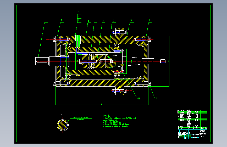Click the threaded tip of right shaft end
This screenshot has width=227, height=147.
click(163, 61)
